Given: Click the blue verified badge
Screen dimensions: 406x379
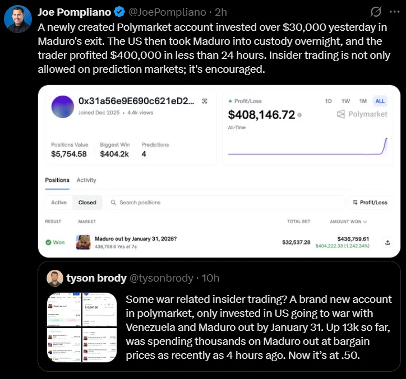Looking at the screenshot, I should pyautogui.click(x=119, y=12).
